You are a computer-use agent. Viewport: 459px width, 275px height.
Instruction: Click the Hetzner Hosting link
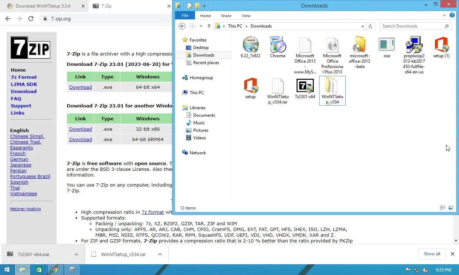[25, 209]
